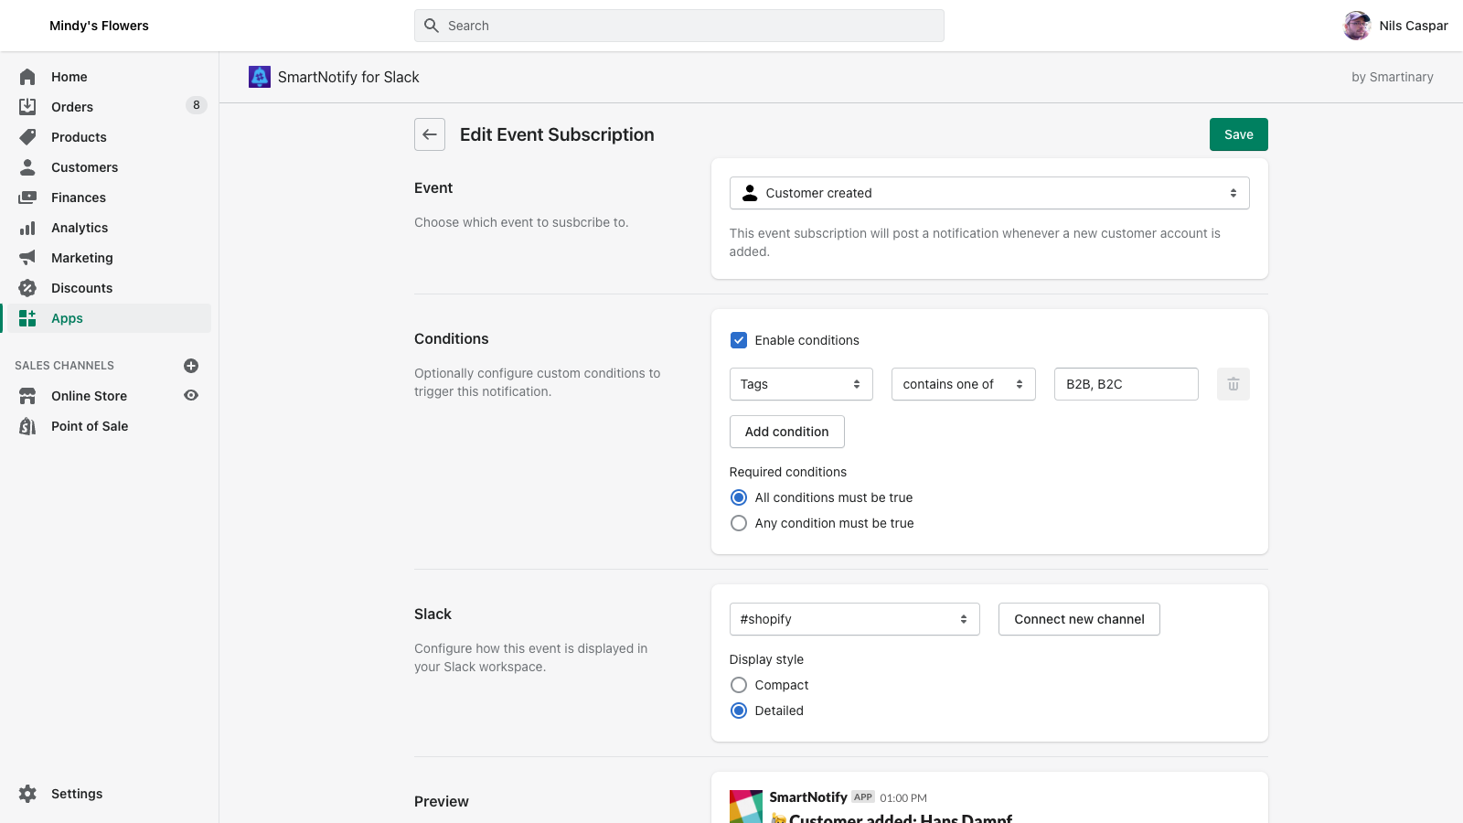This screenshot has height=823, width=1463.
Task: Click by Smartinary text
Action: point(1393,77)
